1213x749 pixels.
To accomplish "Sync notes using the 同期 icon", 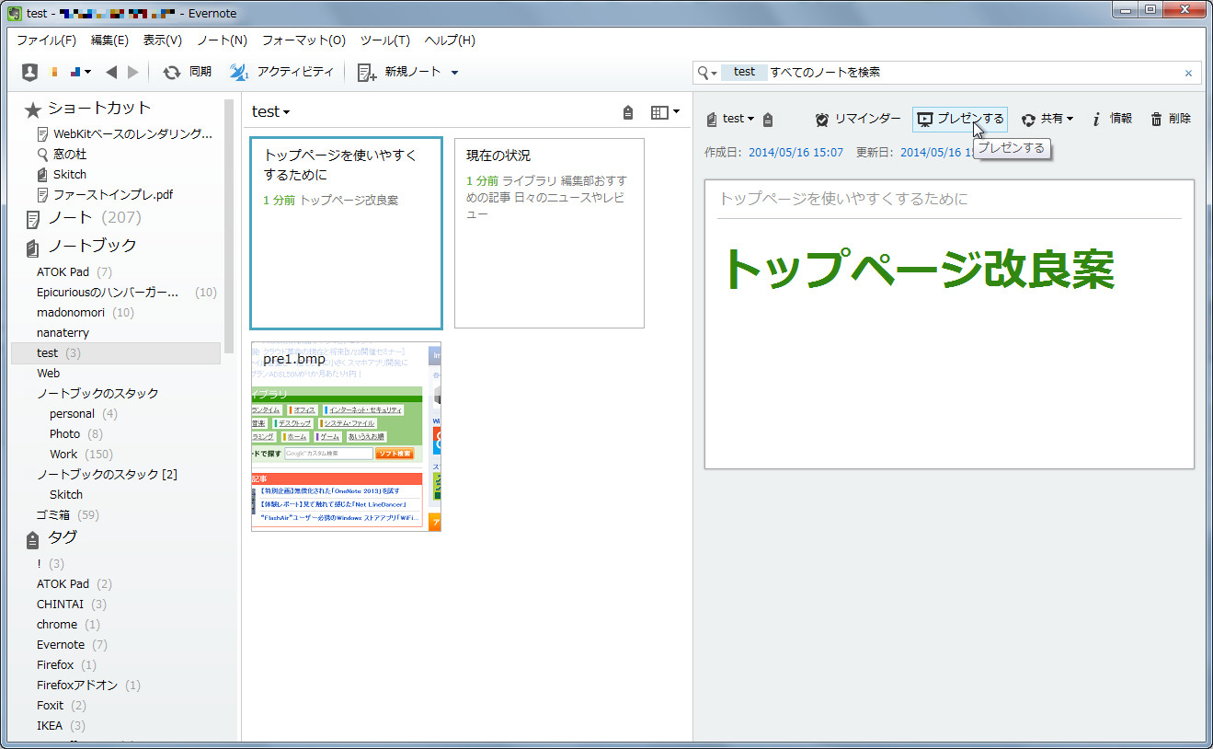I will click(173, 72).
